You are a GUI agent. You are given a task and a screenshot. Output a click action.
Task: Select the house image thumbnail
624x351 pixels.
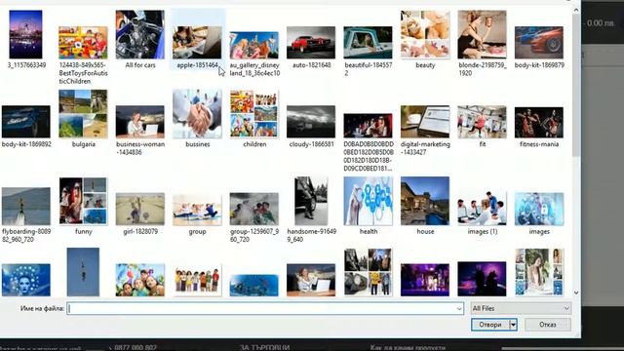coord(425,201)
